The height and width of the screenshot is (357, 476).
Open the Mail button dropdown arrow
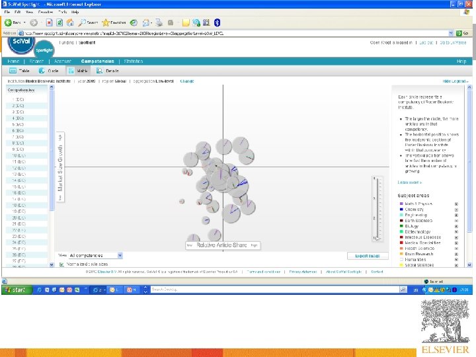pos(151,22)
